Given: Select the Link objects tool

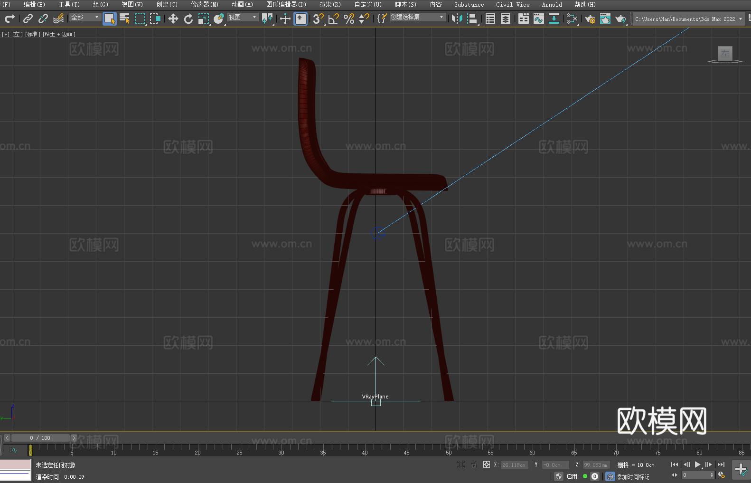Looking at the screenshot, I should pos(28,19).
